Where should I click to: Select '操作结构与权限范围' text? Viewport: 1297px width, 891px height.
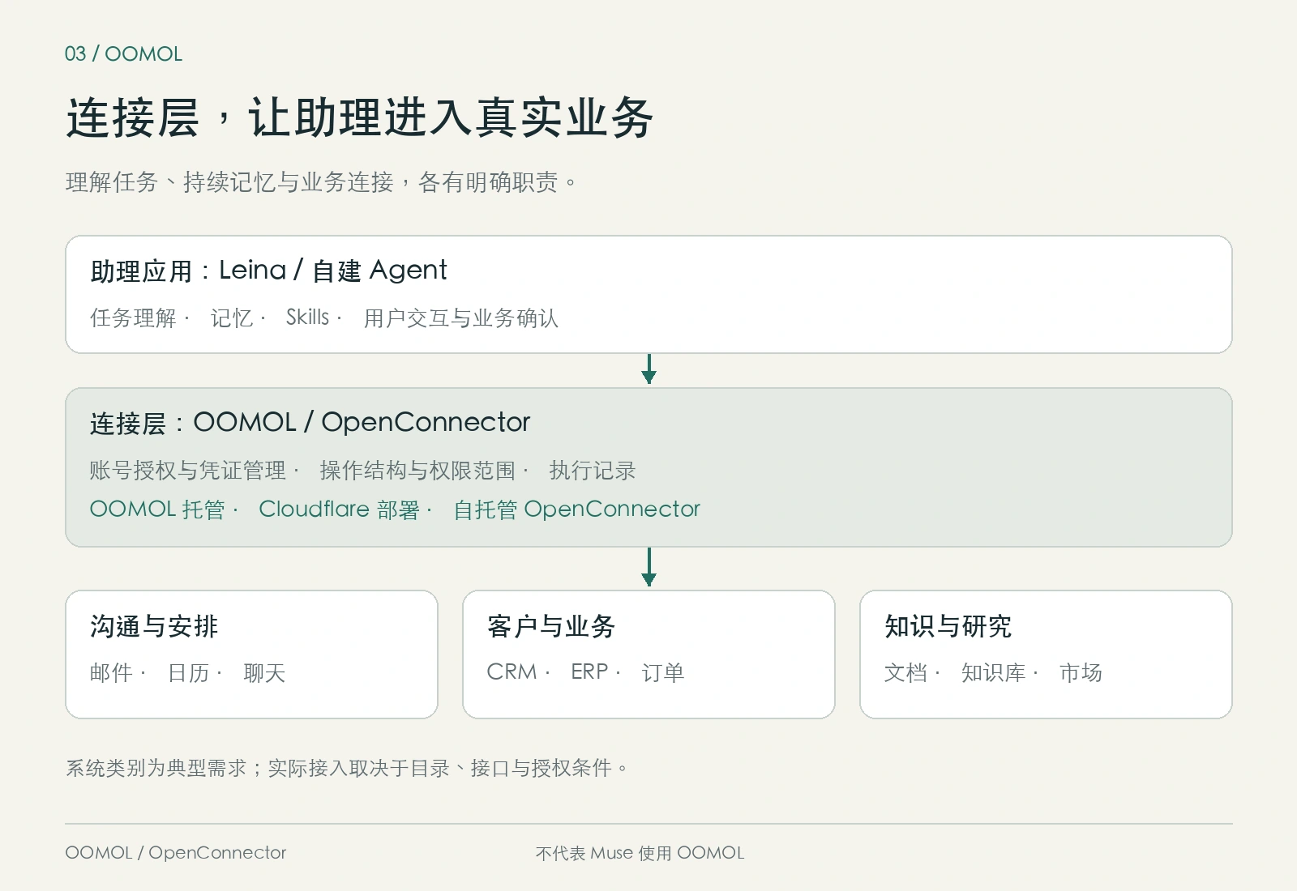[417, 470]
